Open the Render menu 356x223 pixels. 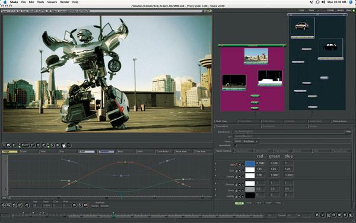pyautogui.click(x=65, y=2)
